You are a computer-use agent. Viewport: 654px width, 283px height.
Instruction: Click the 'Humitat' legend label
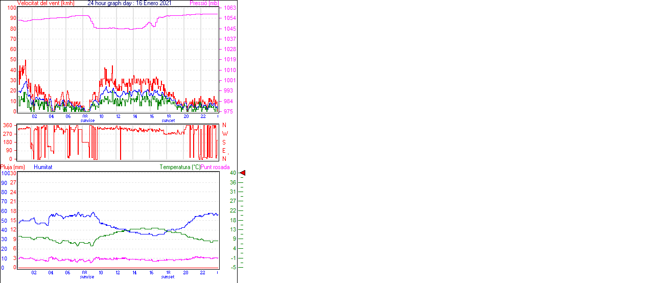pos(43,167)
